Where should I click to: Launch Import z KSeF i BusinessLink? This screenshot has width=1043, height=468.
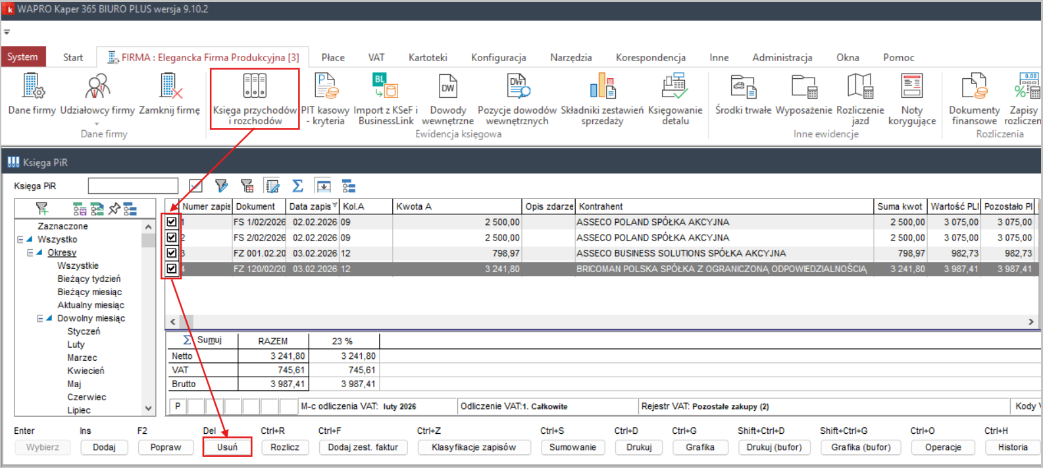[x=386, y=99]
